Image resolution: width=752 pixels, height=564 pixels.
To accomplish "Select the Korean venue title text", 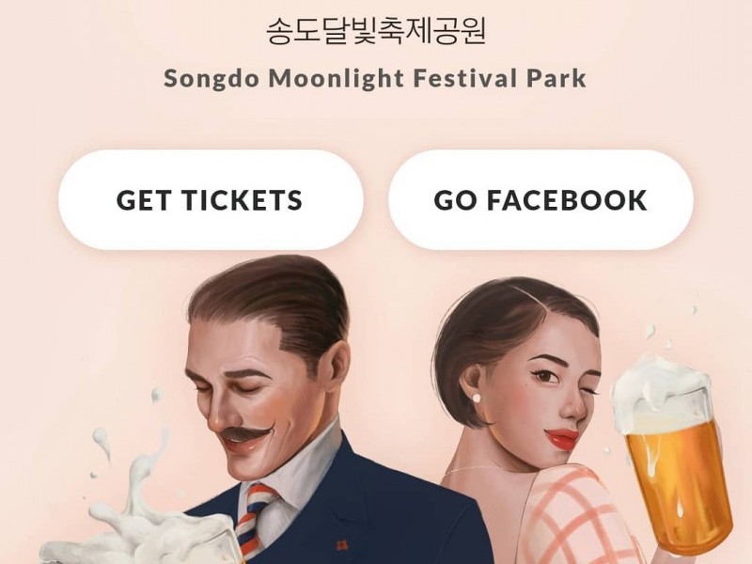I will (x=377, y=31).
